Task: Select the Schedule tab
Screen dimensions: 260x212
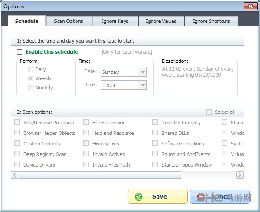Action: [27, 21]
